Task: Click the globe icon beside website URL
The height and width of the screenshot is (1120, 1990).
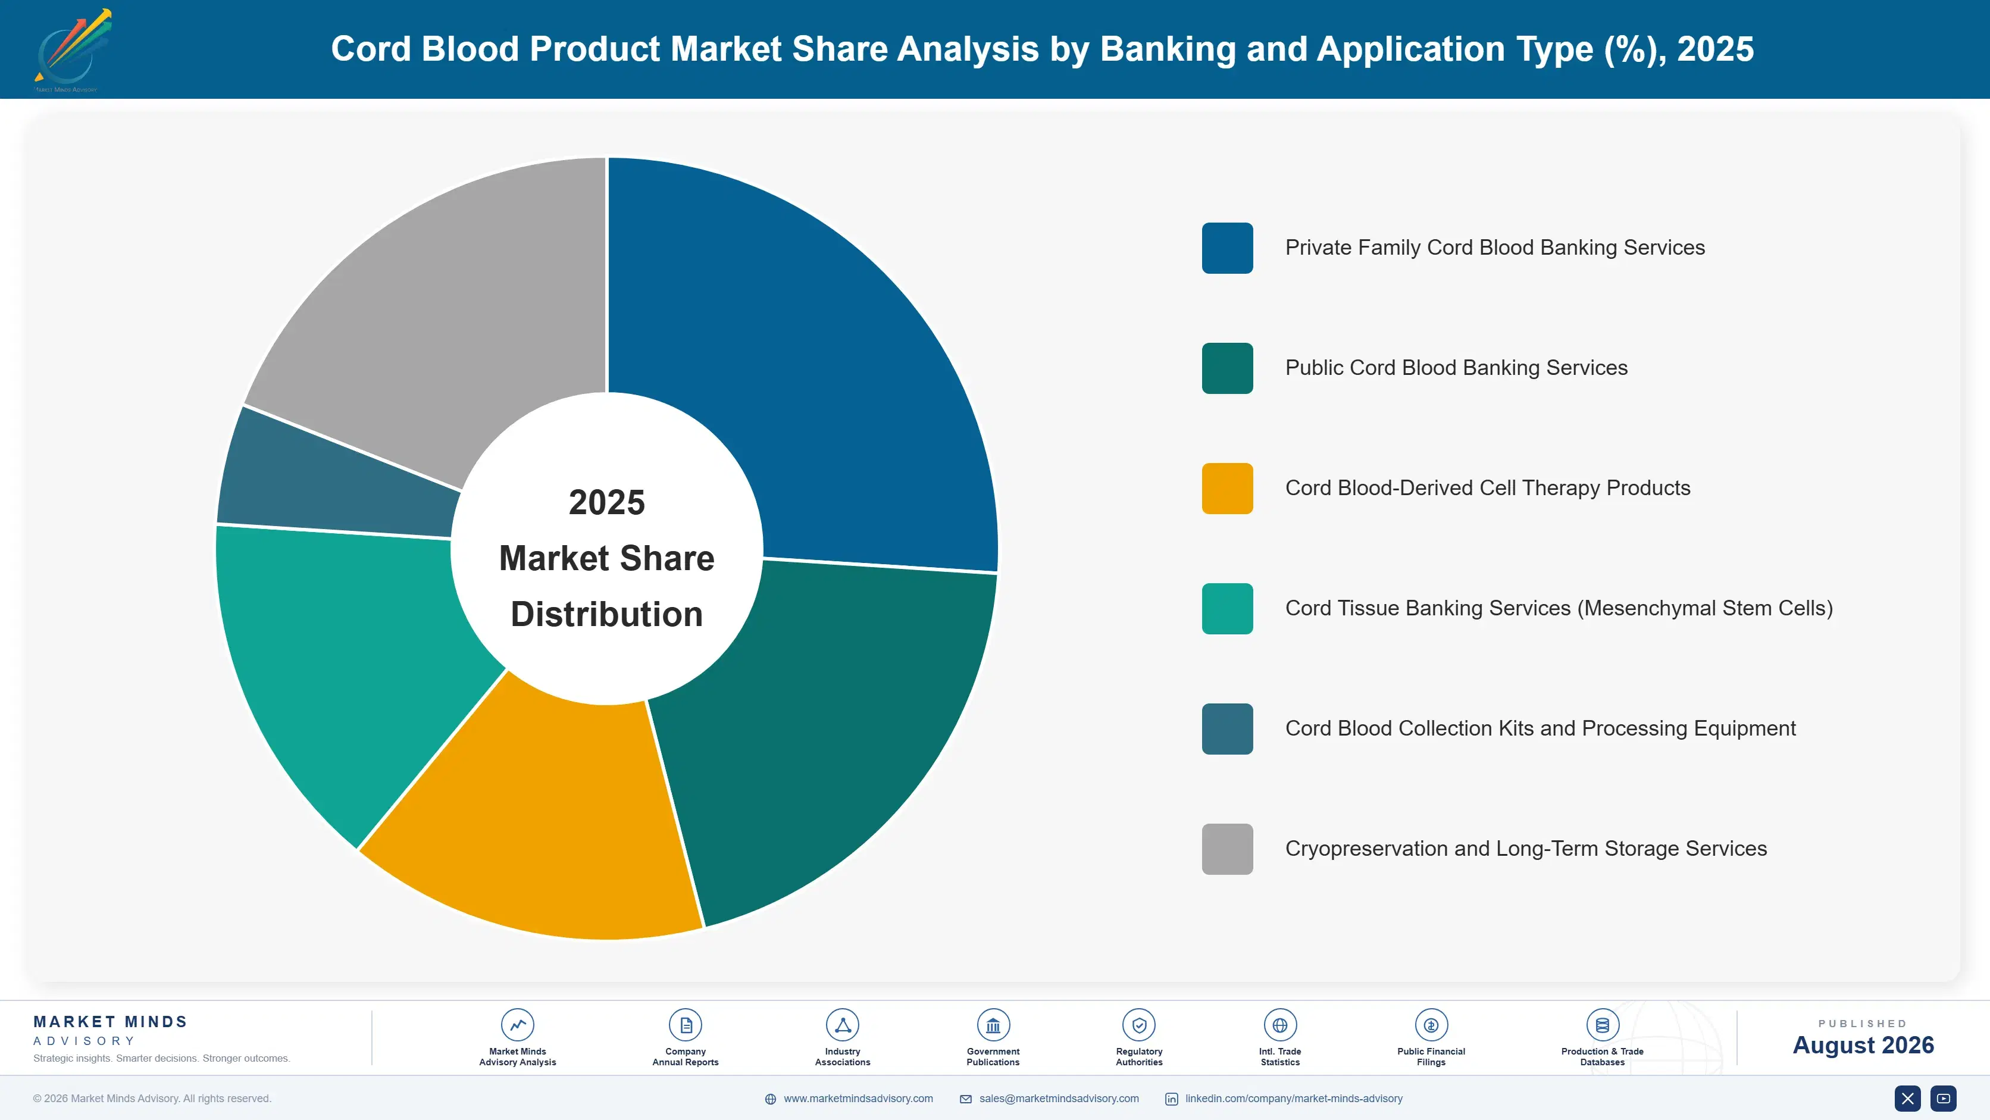Action: coord(770,1099)
